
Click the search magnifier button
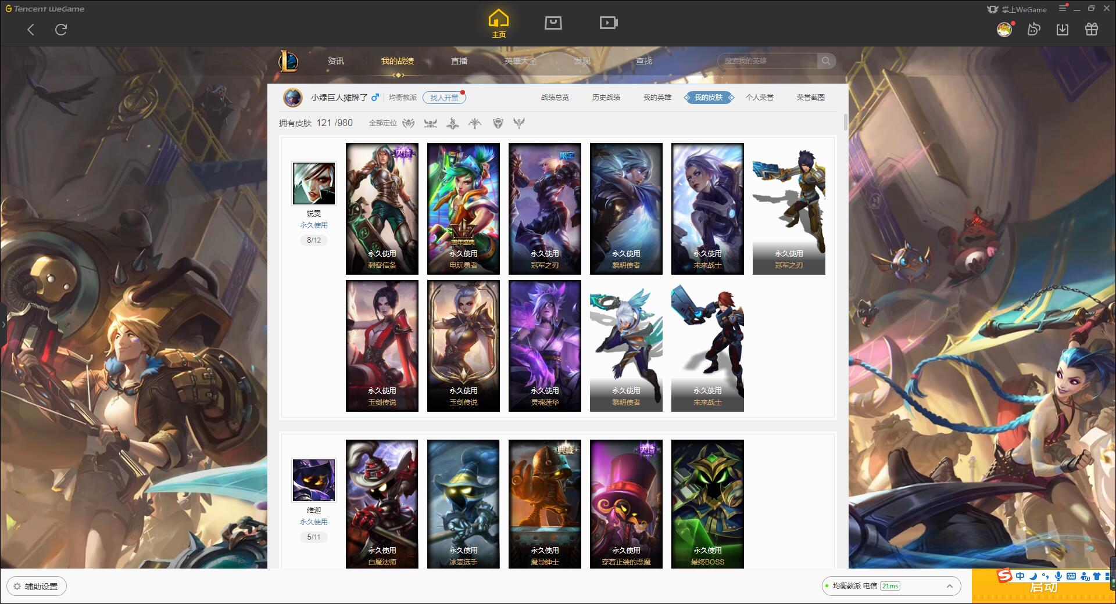pyautogui.click(x=826, y=61)
